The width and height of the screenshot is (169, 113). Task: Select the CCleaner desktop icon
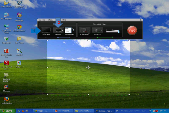coord(6,88)
